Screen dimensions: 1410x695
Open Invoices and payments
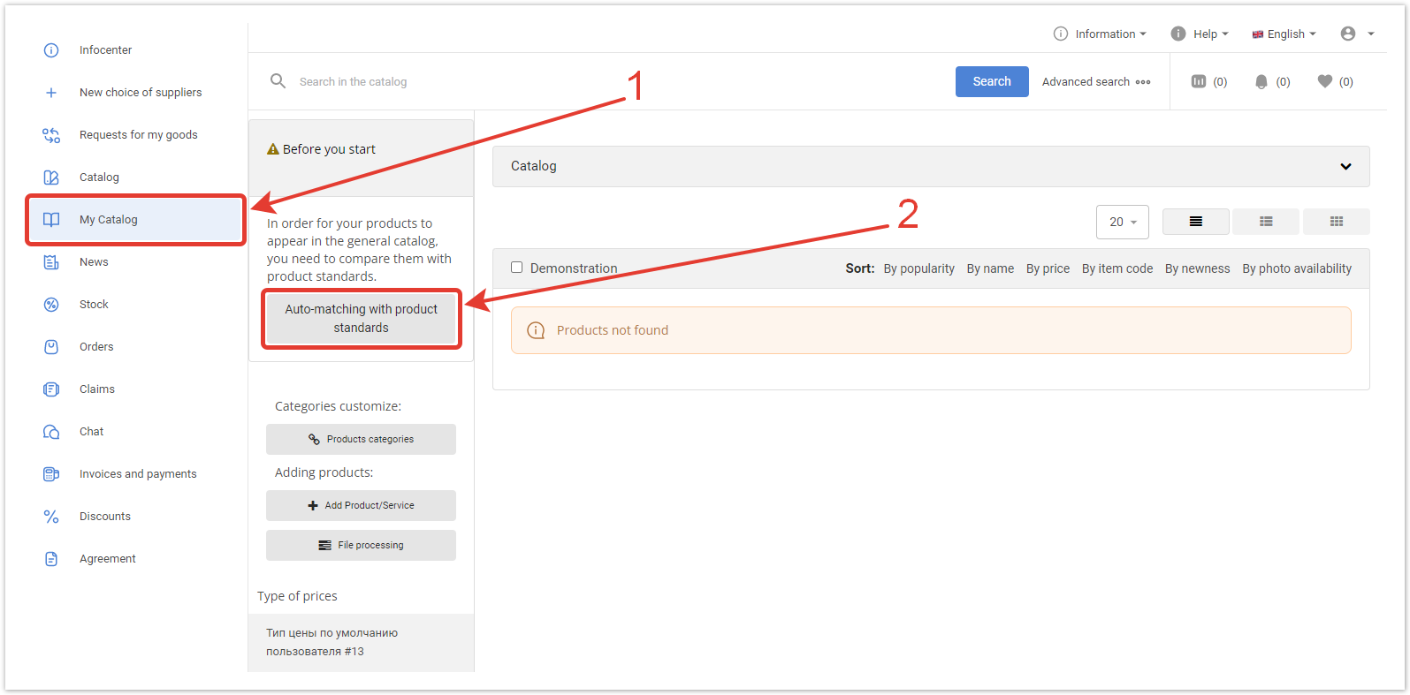pyautogui.click(x=138, y=474)
